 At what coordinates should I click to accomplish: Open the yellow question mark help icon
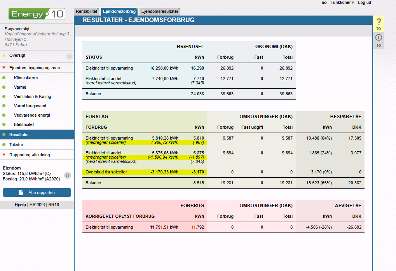(379, 22)
